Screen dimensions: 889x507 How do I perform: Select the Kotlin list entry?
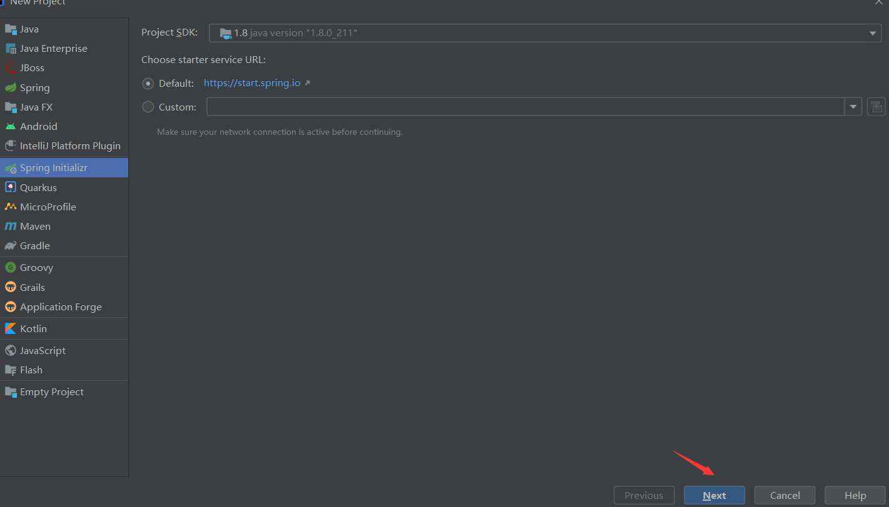tap(64, 328)
